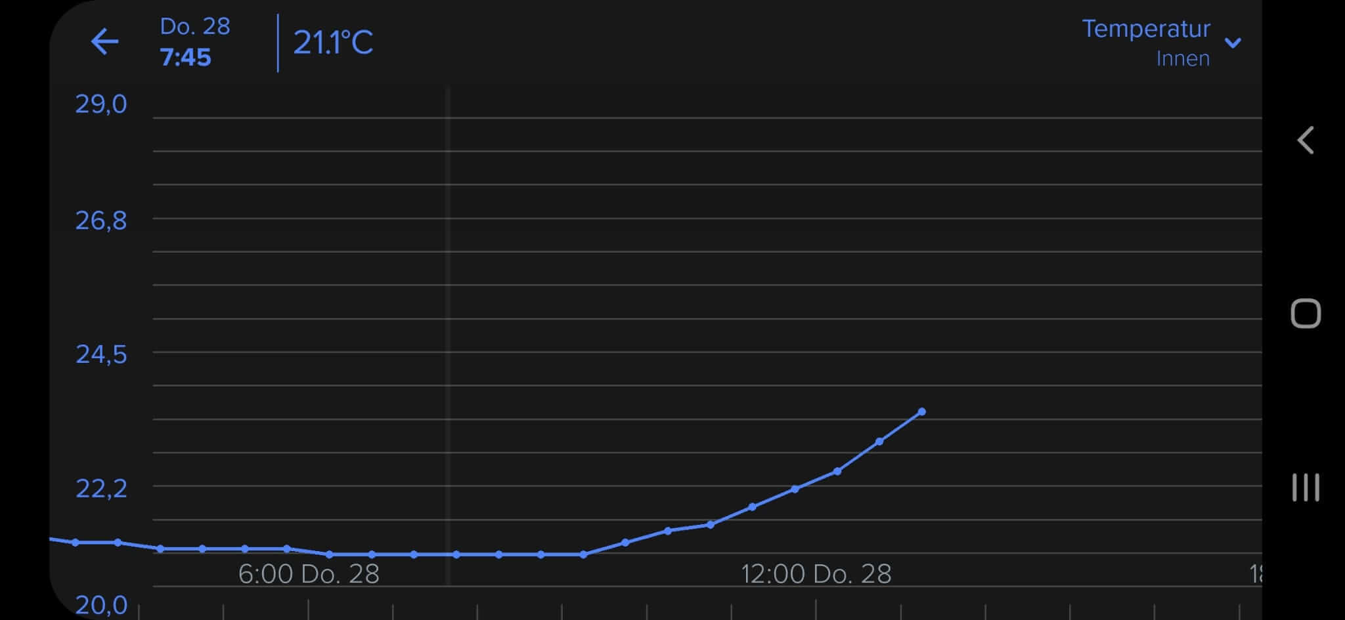Select the second-to-last data point on curve
This screenshot has width=1345, height=620.
tap(879, 442)
